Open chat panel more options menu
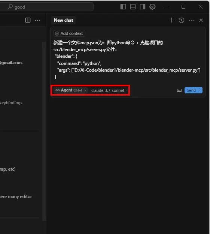This screenshot has width=210, height=234. [191, 20]
